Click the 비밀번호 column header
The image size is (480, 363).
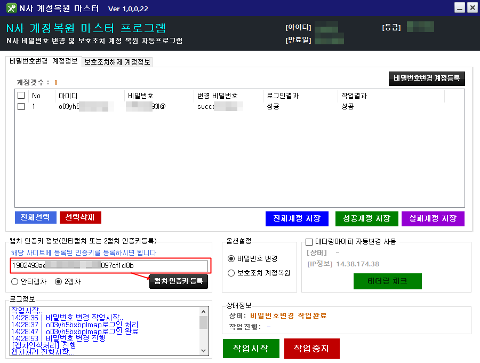(159, 96)
